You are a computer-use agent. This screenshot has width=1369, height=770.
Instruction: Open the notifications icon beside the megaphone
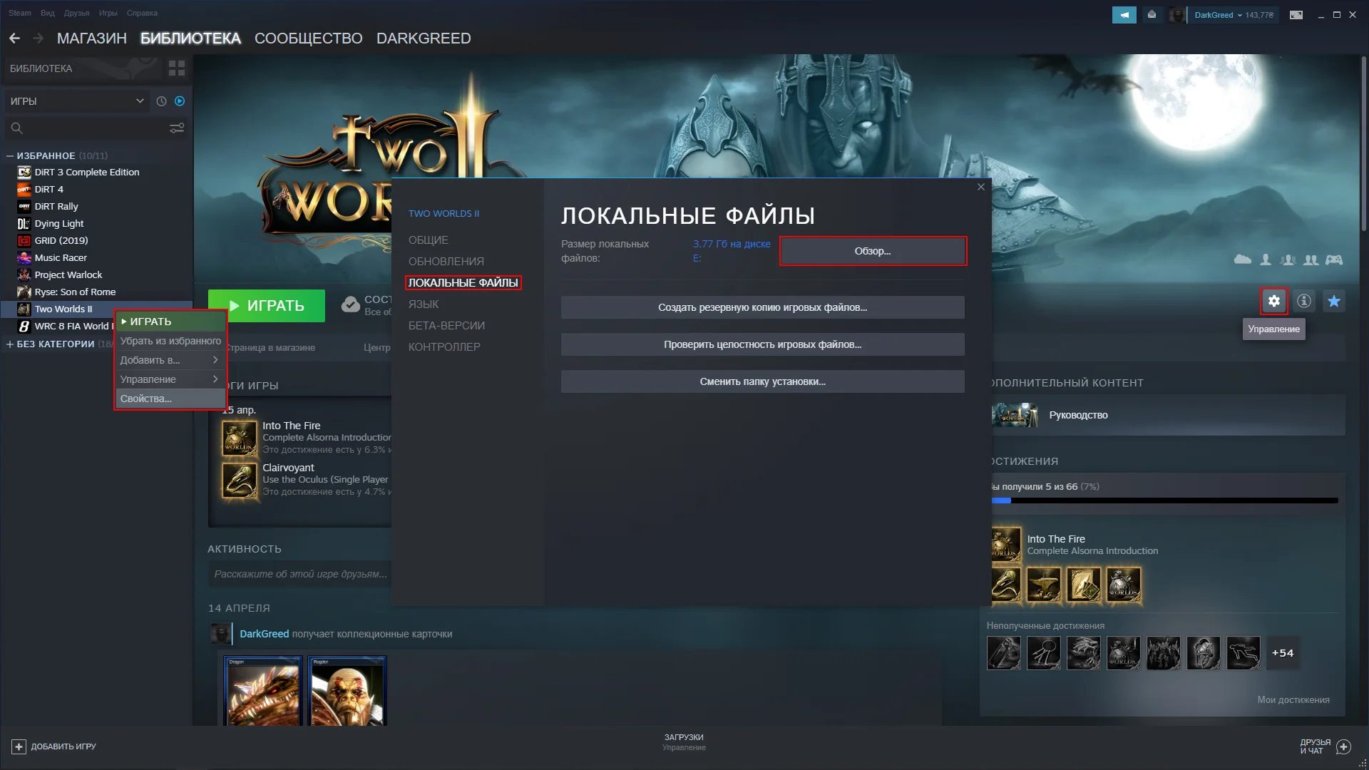pyautogui.click(x=1152, y=15)
